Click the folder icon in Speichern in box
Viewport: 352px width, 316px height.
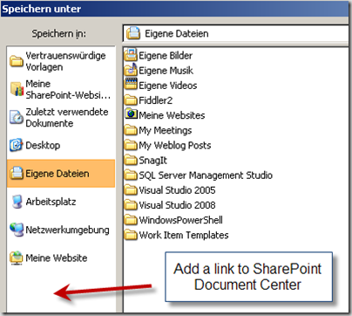133,33
